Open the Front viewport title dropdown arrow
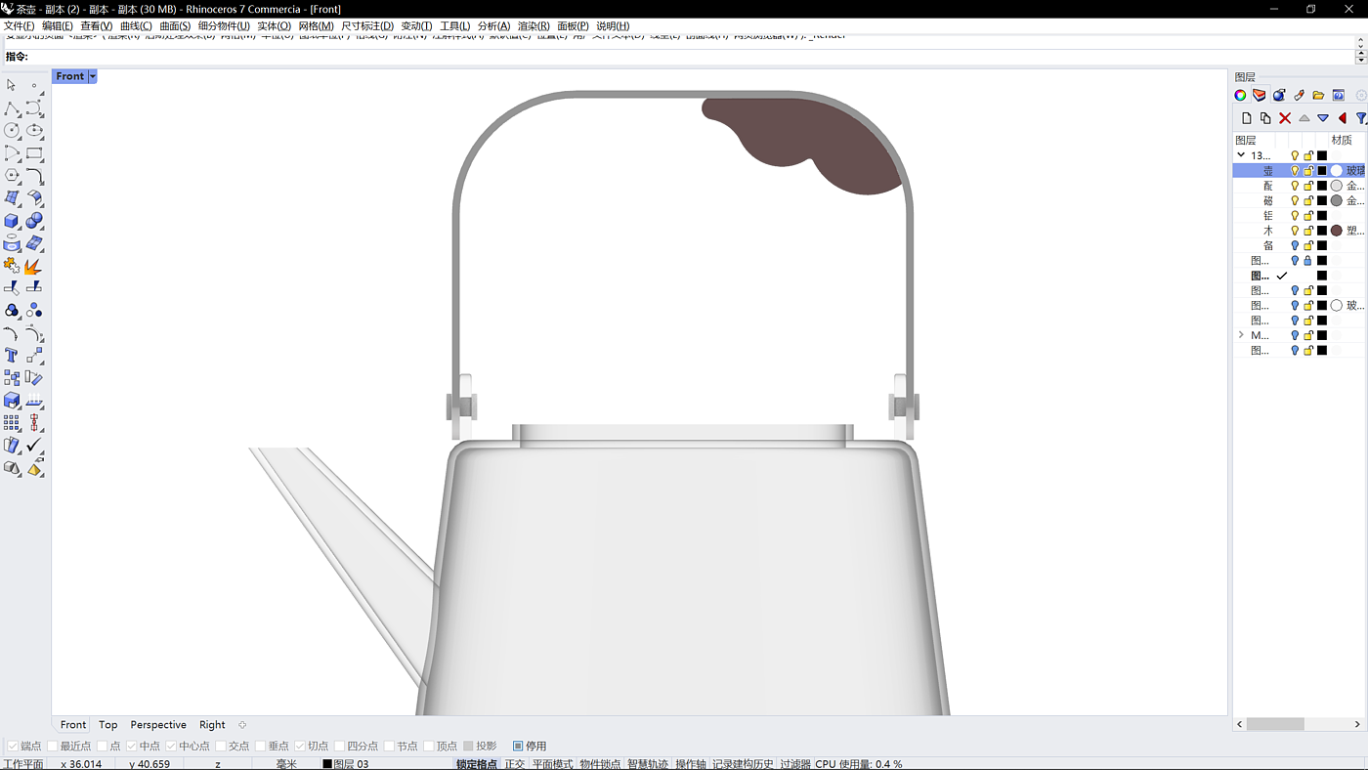This screenshot has width=1368, height=770. [x=93, y=76]
